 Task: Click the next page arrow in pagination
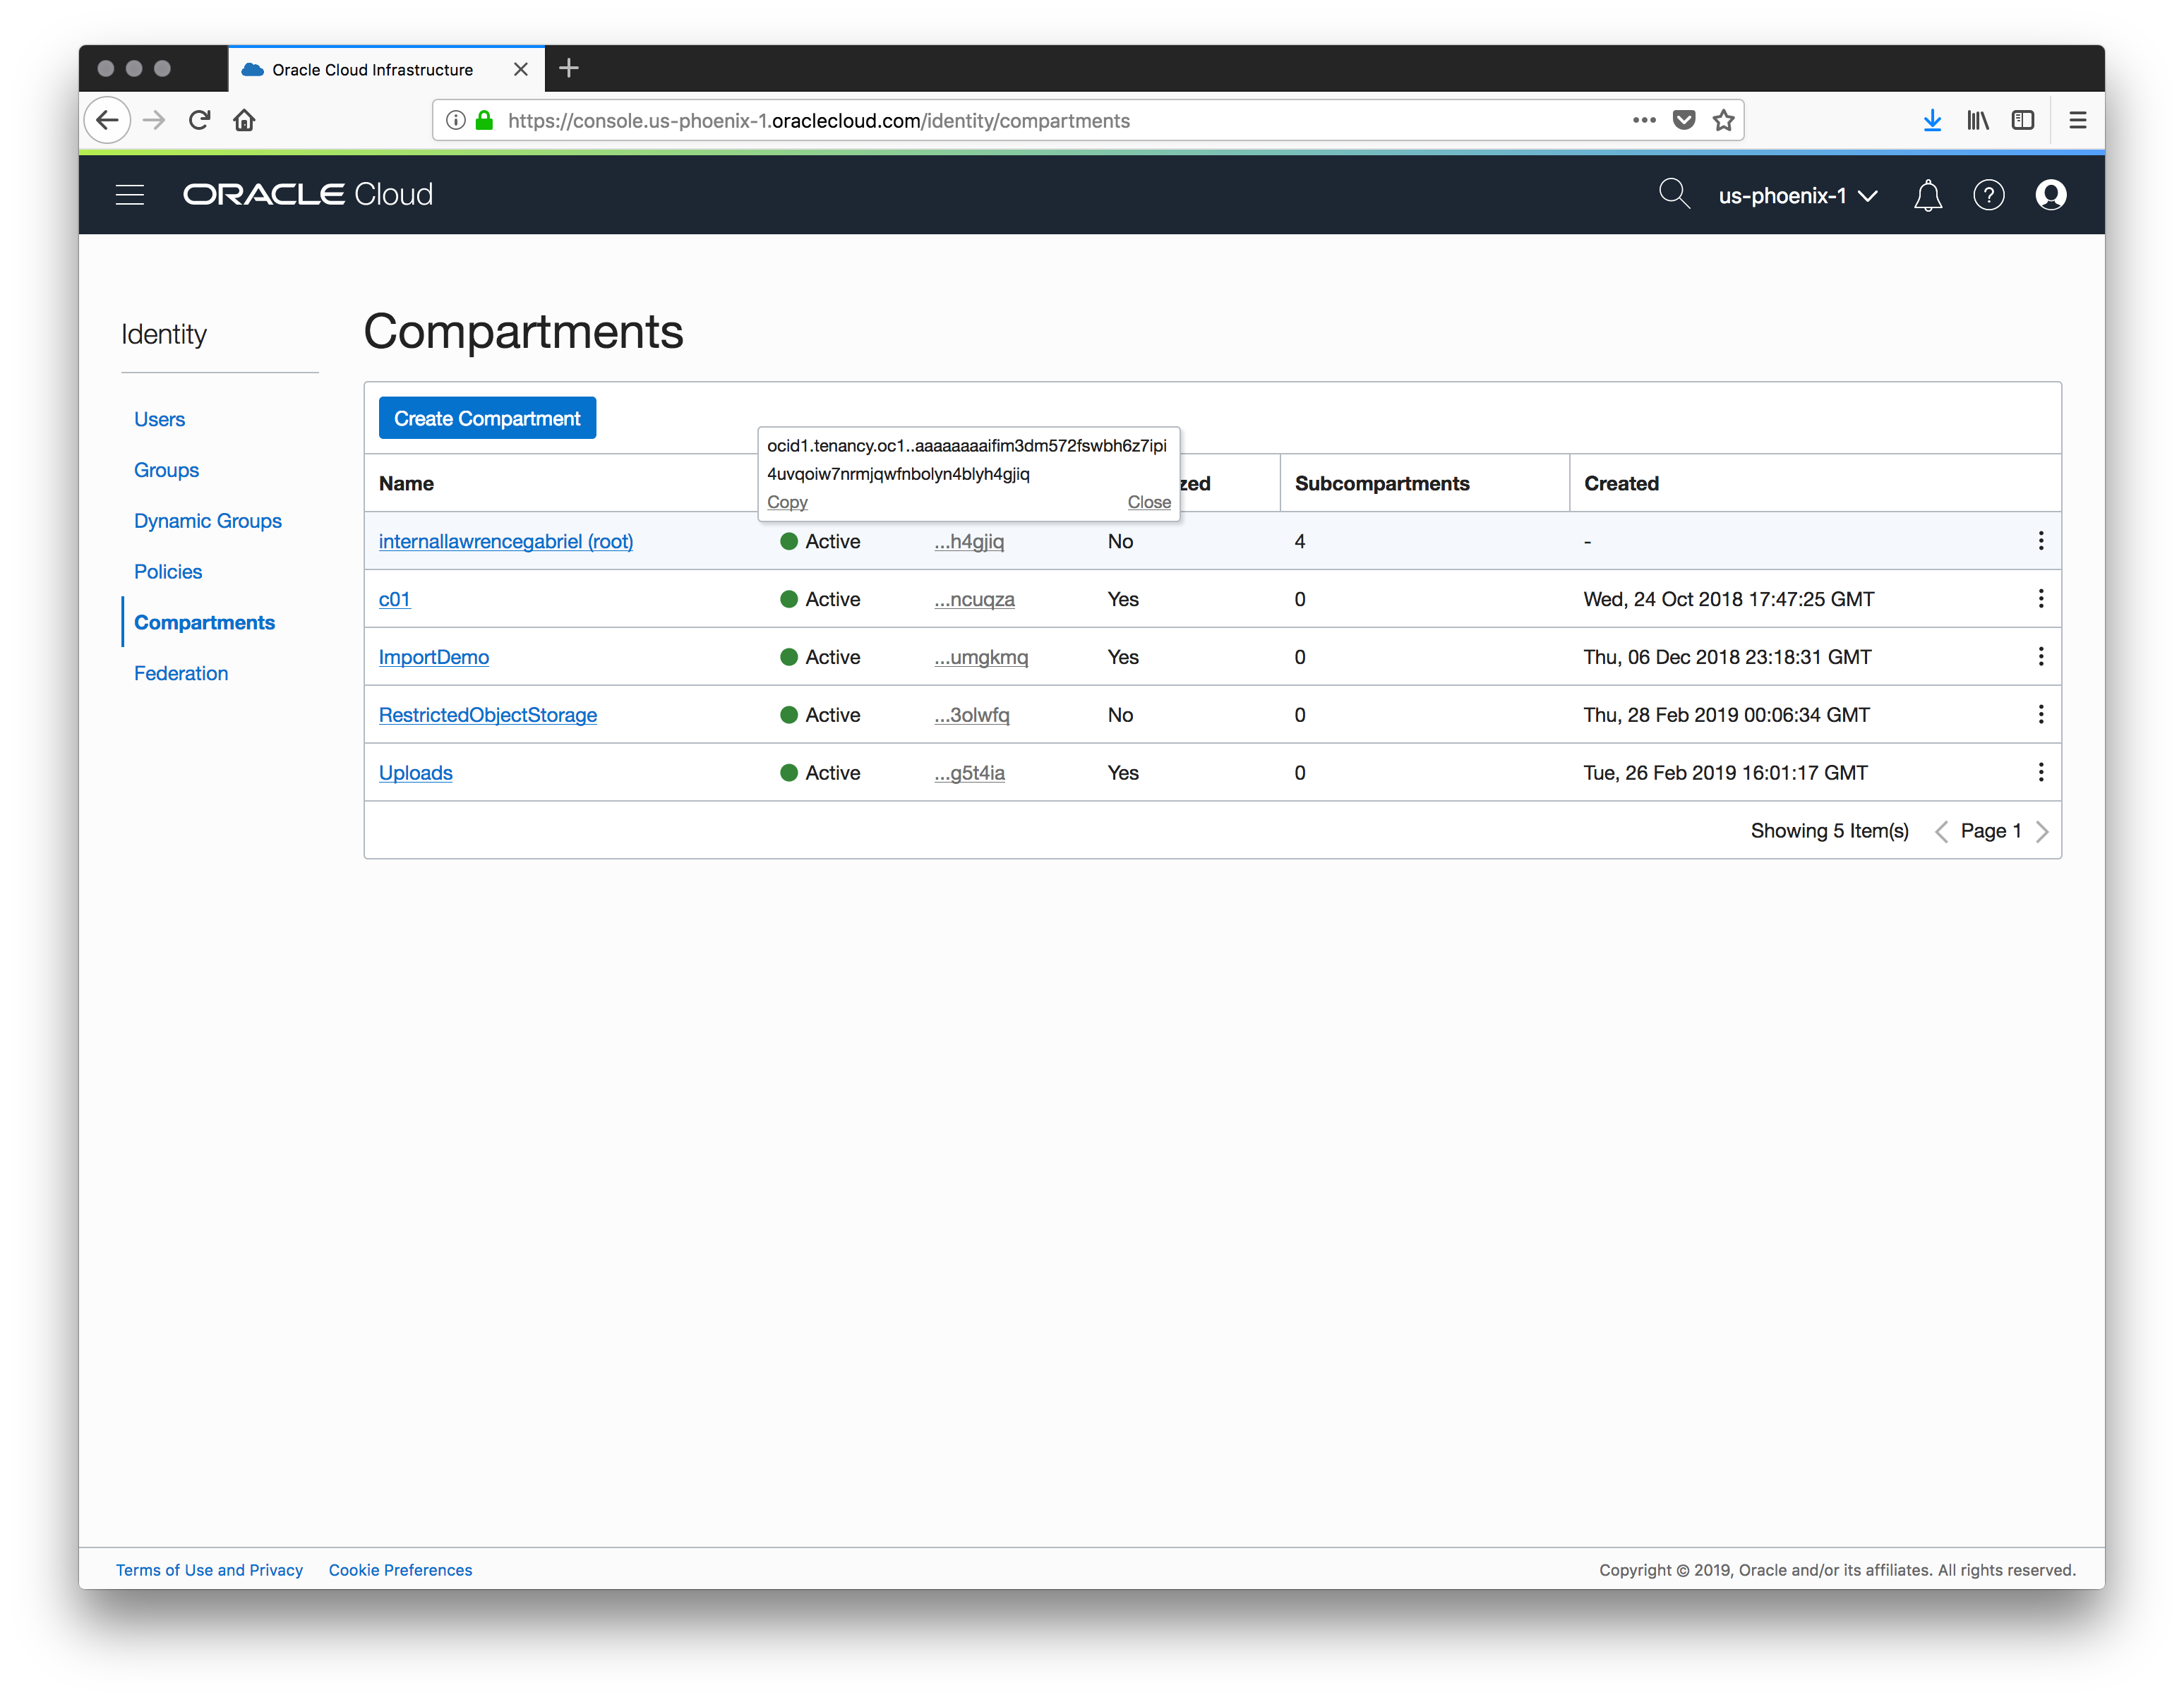click(2042, 831)
